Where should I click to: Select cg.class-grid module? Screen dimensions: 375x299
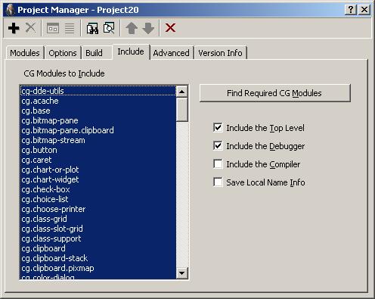coord(98,219)
